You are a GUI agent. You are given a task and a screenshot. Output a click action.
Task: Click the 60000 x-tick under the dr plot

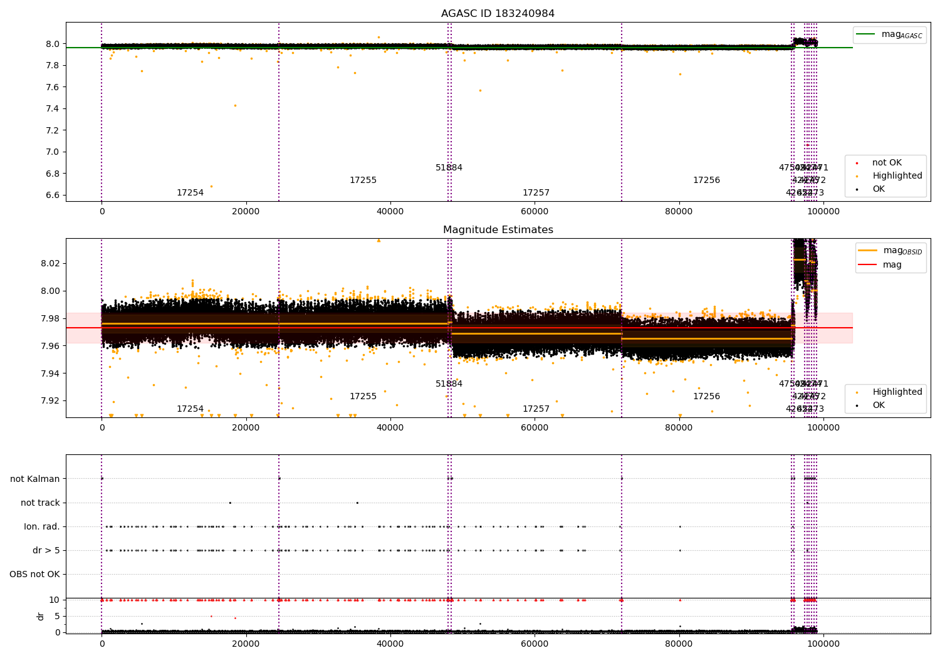[535, 644]
